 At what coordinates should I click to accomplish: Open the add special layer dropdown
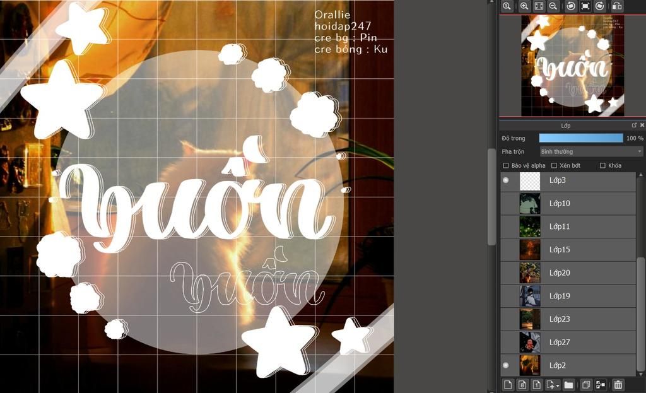pos(553,385)
